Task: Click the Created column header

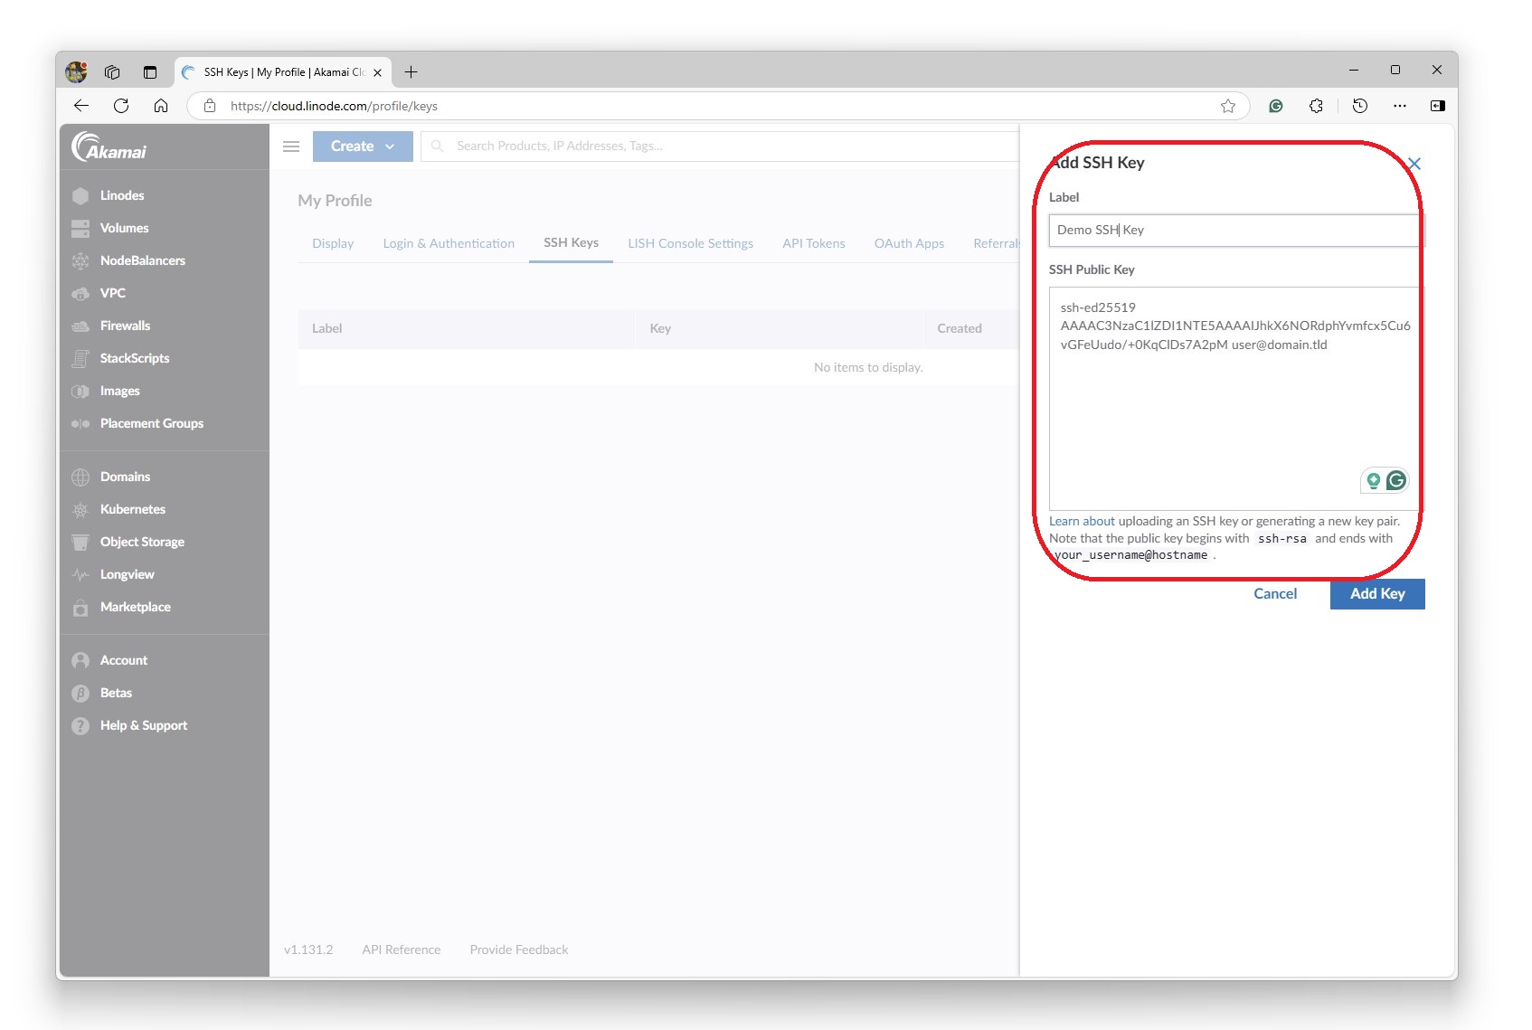Action: 960,328
